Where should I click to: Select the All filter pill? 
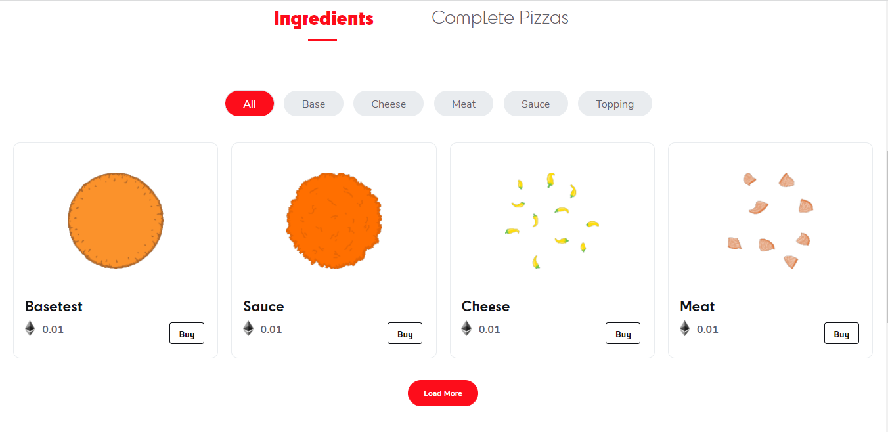(x=250, y=104)
